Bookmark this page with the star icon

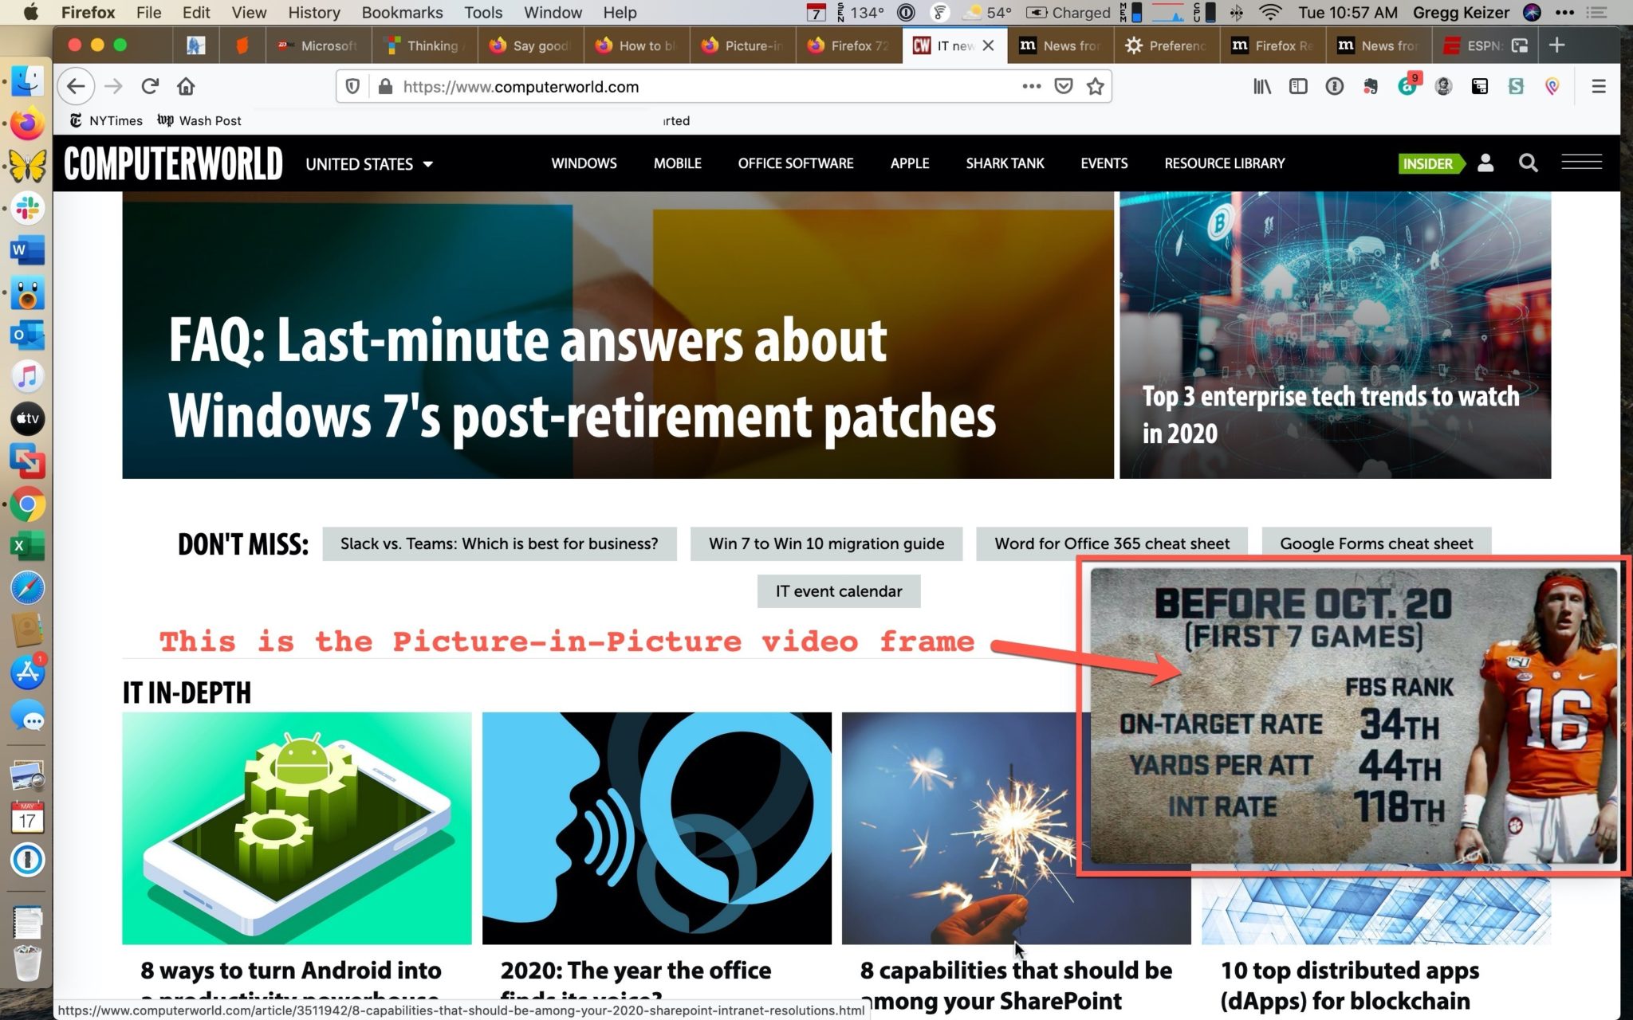tap(1096, 86)
